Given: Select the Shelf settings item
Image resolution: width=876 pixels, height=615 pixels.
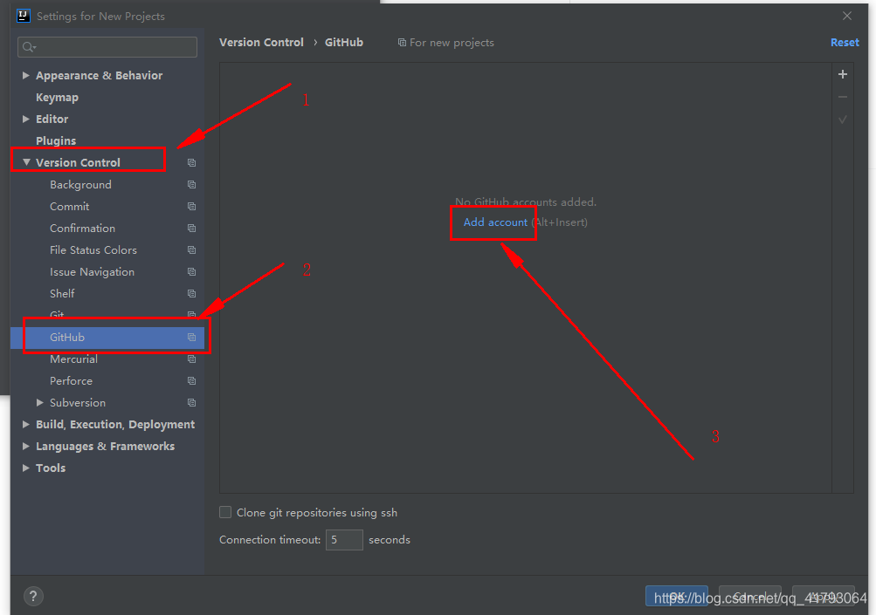Looking at the screenshot, I should click(x=62, y=294).
